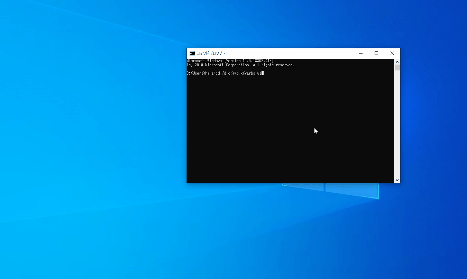
Task: Click the Microsoft Corporation copyright line
Action: click(x=240, y=65)
